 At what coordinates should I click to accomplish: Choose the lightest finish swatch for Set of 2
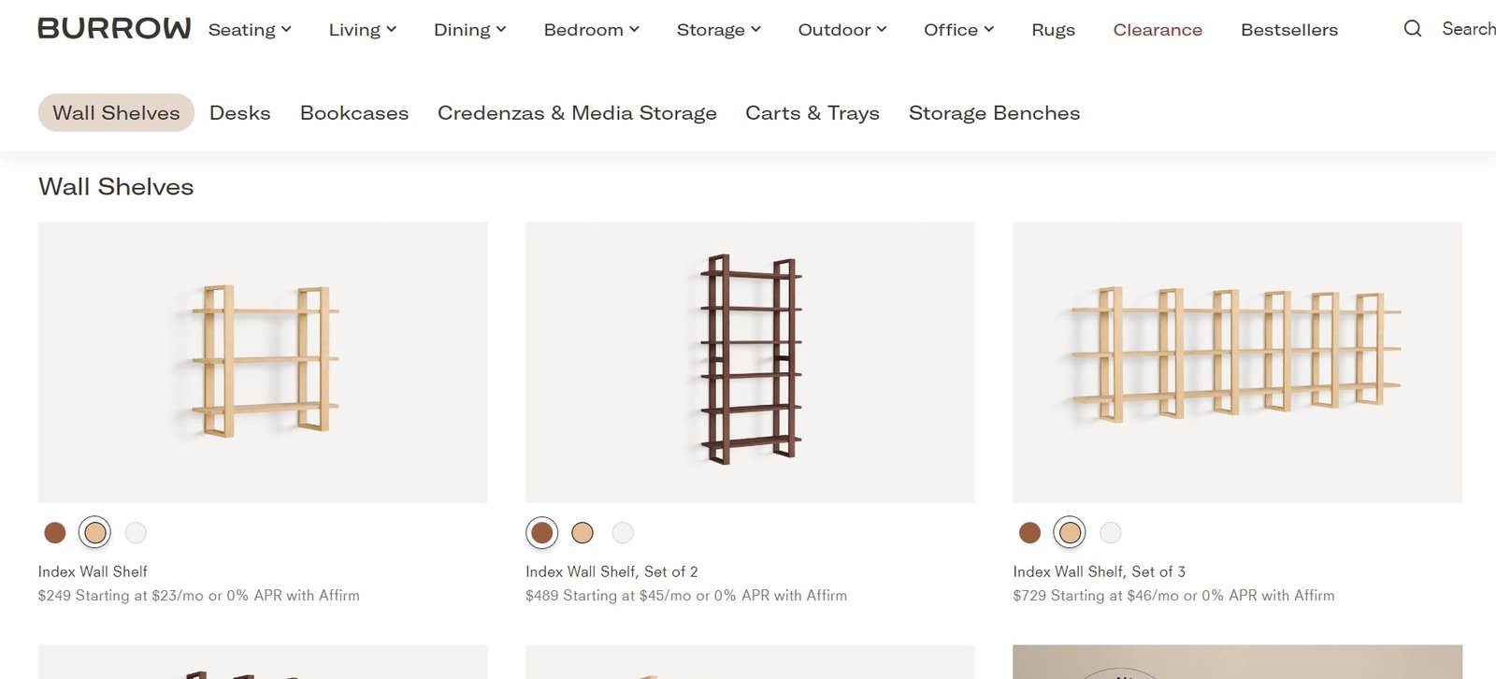(x=623, y=532)
